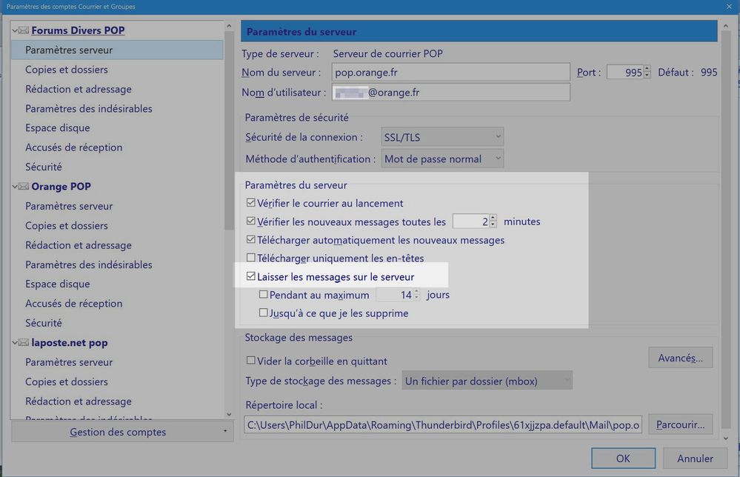
Task: Open "Paramètres des indésirables" under Orange POP
Action: pyautogui.click(x=88, y=264)
